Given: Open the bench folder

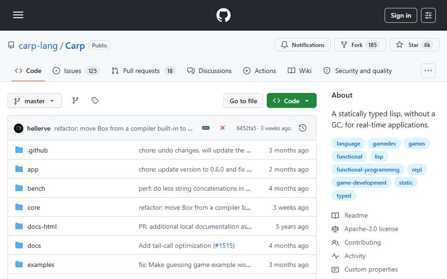Looking at the screenshot, I should [36, 188].
